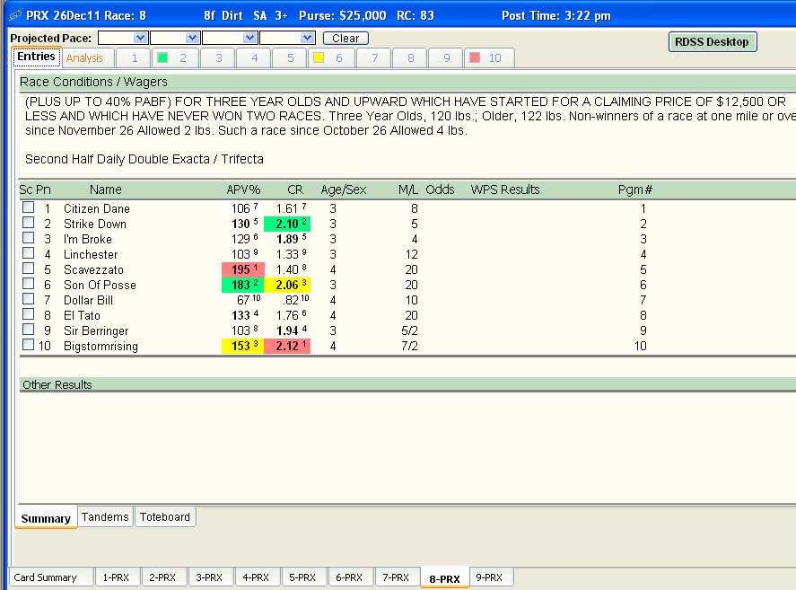This screenshot has height=590, width=796.
Task: Click Strike Down's green CR 2.10
Action: pos(287,224)
